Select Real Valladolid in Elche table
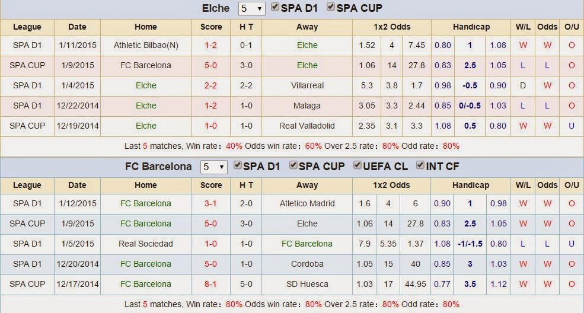 [x=307, y=126]
